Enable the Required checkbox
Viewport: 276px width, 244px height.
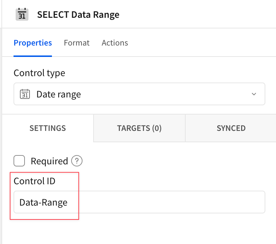[19, 161]
